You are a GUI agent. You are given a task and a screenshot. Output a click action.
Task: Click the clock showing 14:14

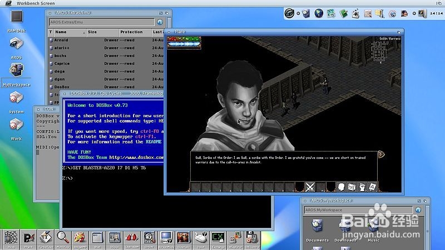[436, 13]
